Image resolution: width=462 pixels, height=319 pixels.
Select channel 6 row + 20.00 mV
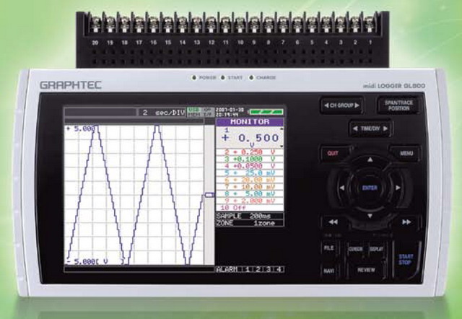[250, 180]
